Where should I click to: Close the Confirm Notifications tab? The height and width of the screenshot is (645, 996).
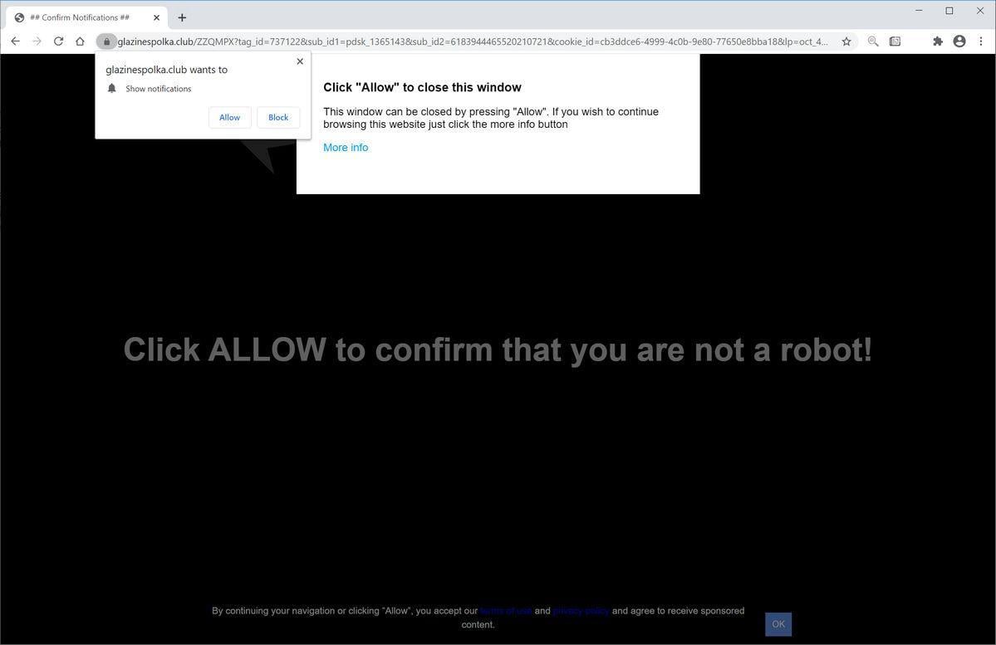(x=156, y=17)
